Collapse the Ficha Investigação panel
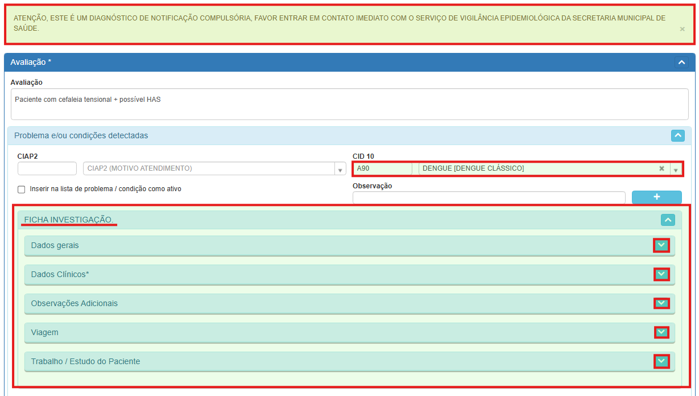 click(x=668, y=220)
